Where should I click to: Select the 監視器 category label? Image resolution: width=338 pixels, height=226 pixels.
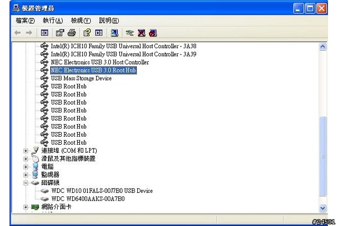(x=50, y=175)
